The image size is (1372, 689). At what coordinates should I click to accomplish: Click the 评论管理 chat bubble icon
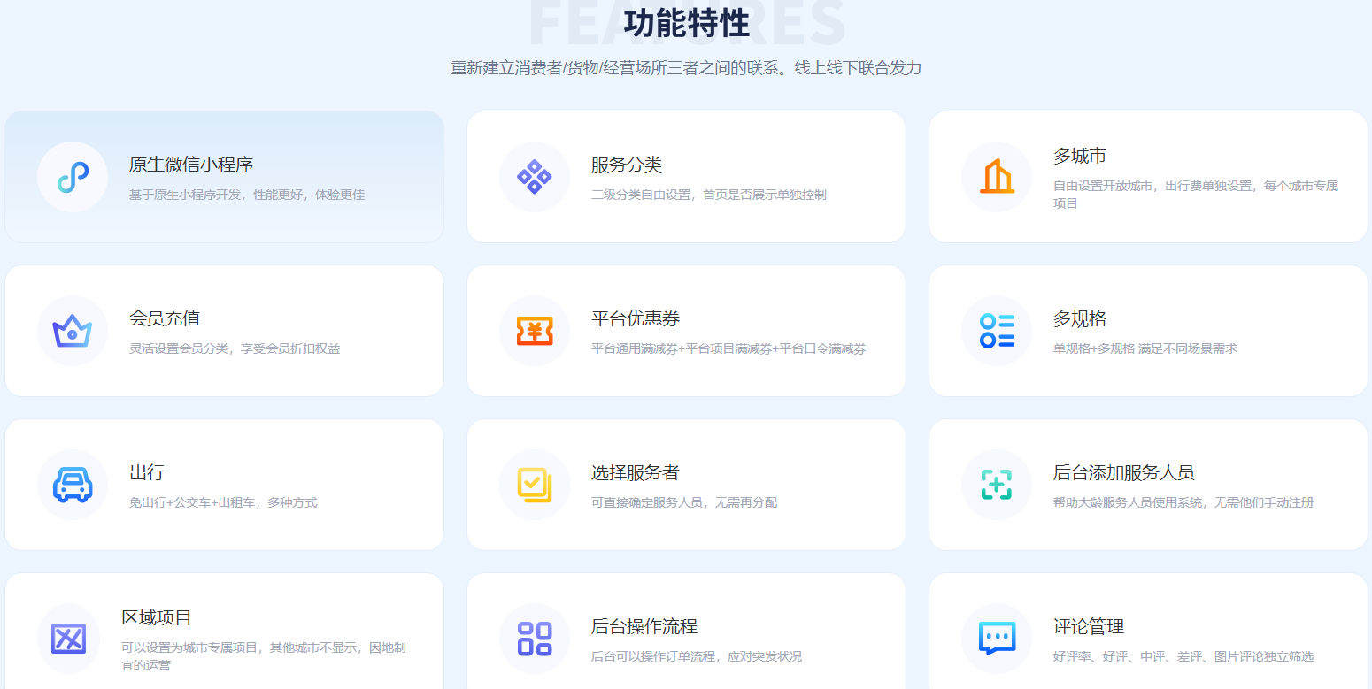(x=997, y=639)
